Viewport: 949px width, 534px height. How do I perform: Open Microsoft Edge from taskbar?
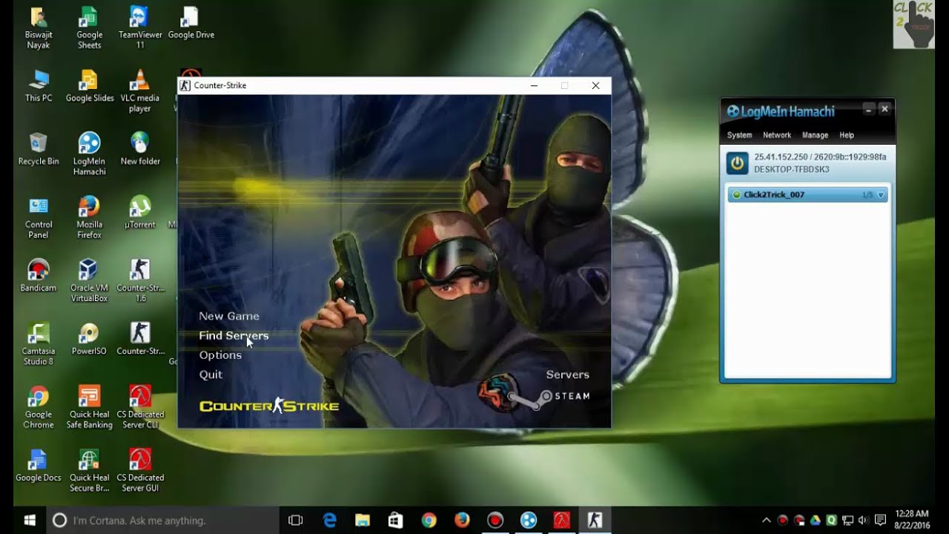tap(330, 520)
